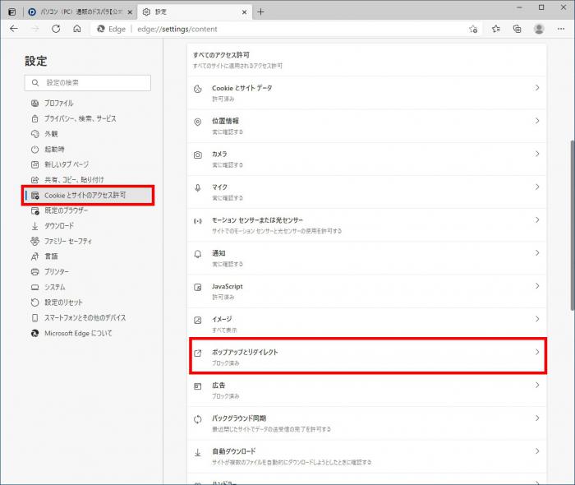Click the ポップアップとリダイレクト icon

coord(198,353)
